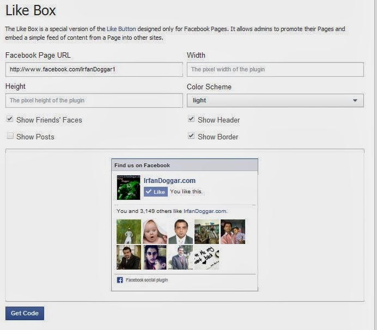Enable the Show Posts checkbox

pyautogui.click(x=10, y=136)
